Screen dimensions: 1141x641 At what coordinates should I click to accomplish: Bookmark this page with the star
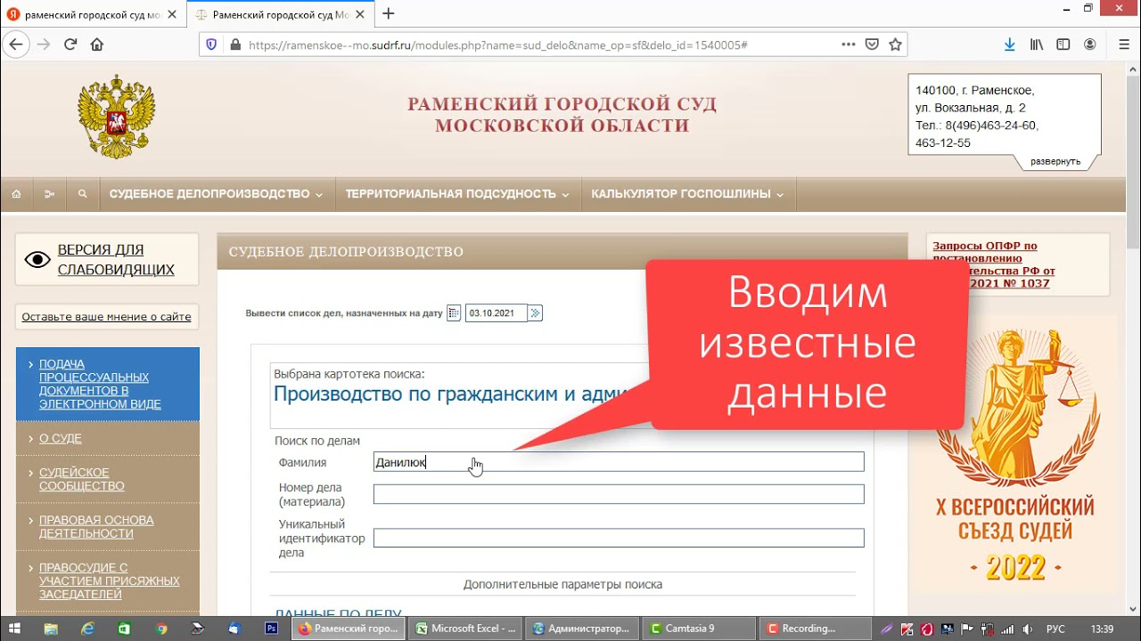[x=897, y=45]
